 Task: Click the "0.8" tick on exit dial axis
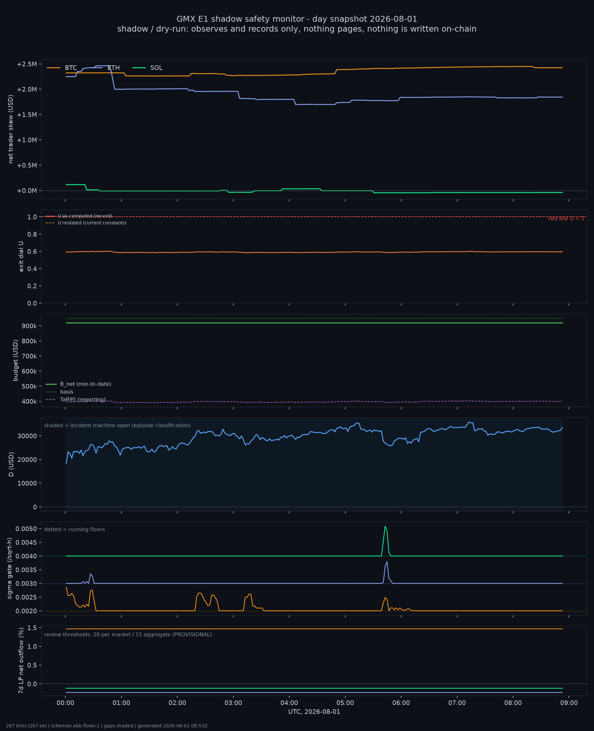point(32,234)
